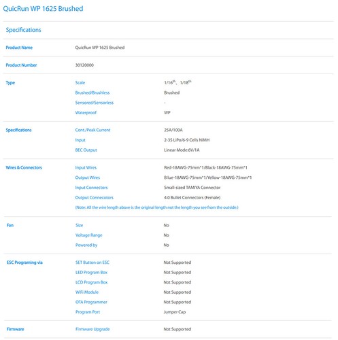Click the Brushed/Brushless label

(x=92, y=92)
